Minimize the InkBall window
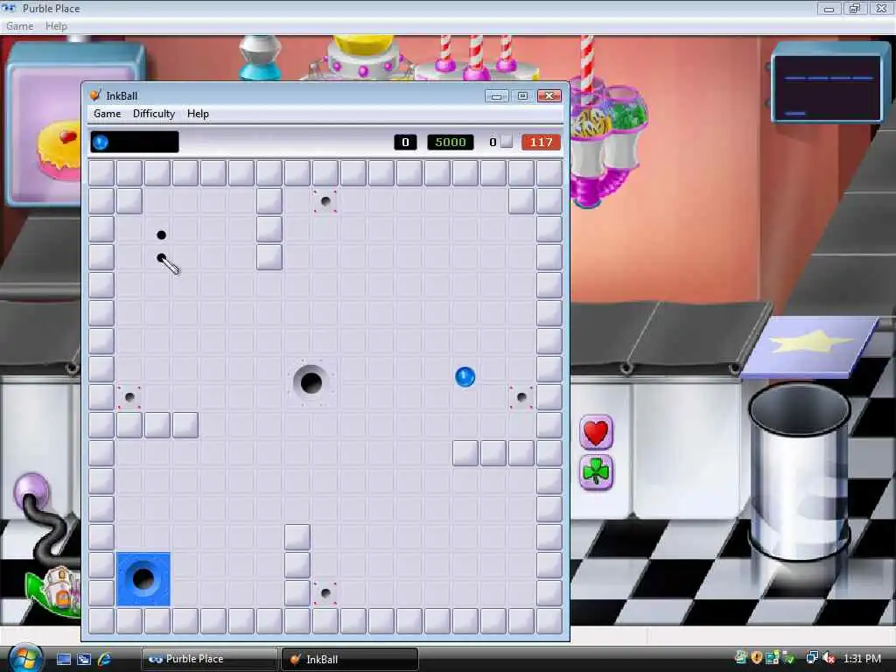The width and height of the screenshot is (896, 672). [496, 96]
